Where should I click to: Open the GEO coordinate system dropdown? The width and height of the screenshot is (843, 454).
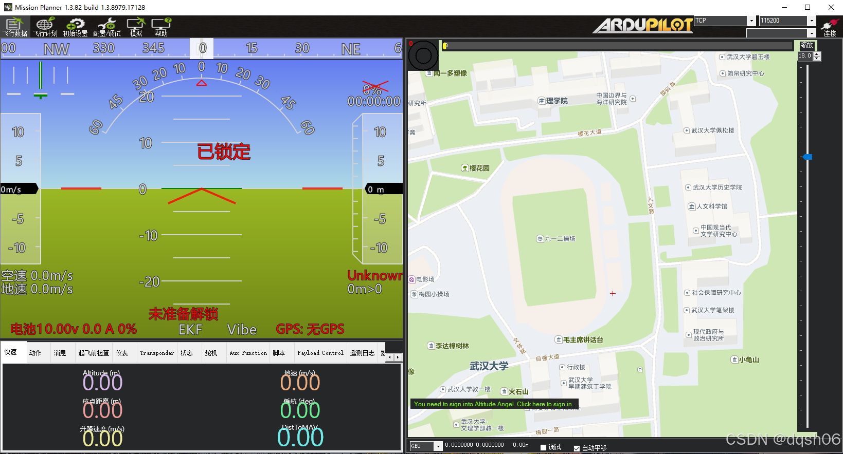tap(438, 446)
